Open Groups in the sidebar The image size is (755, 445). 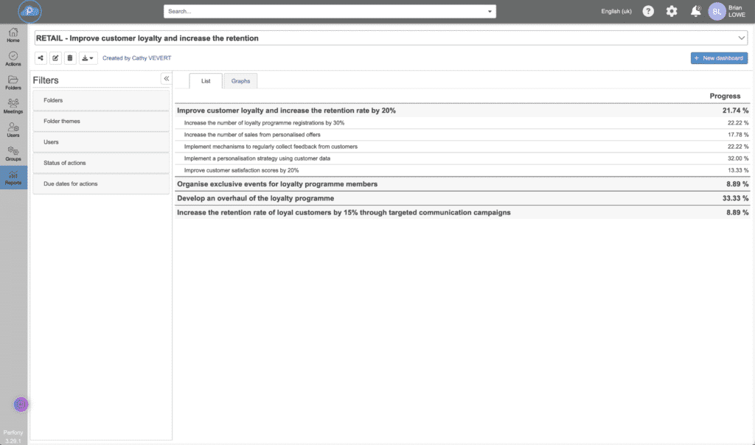(x=13, y=153)
